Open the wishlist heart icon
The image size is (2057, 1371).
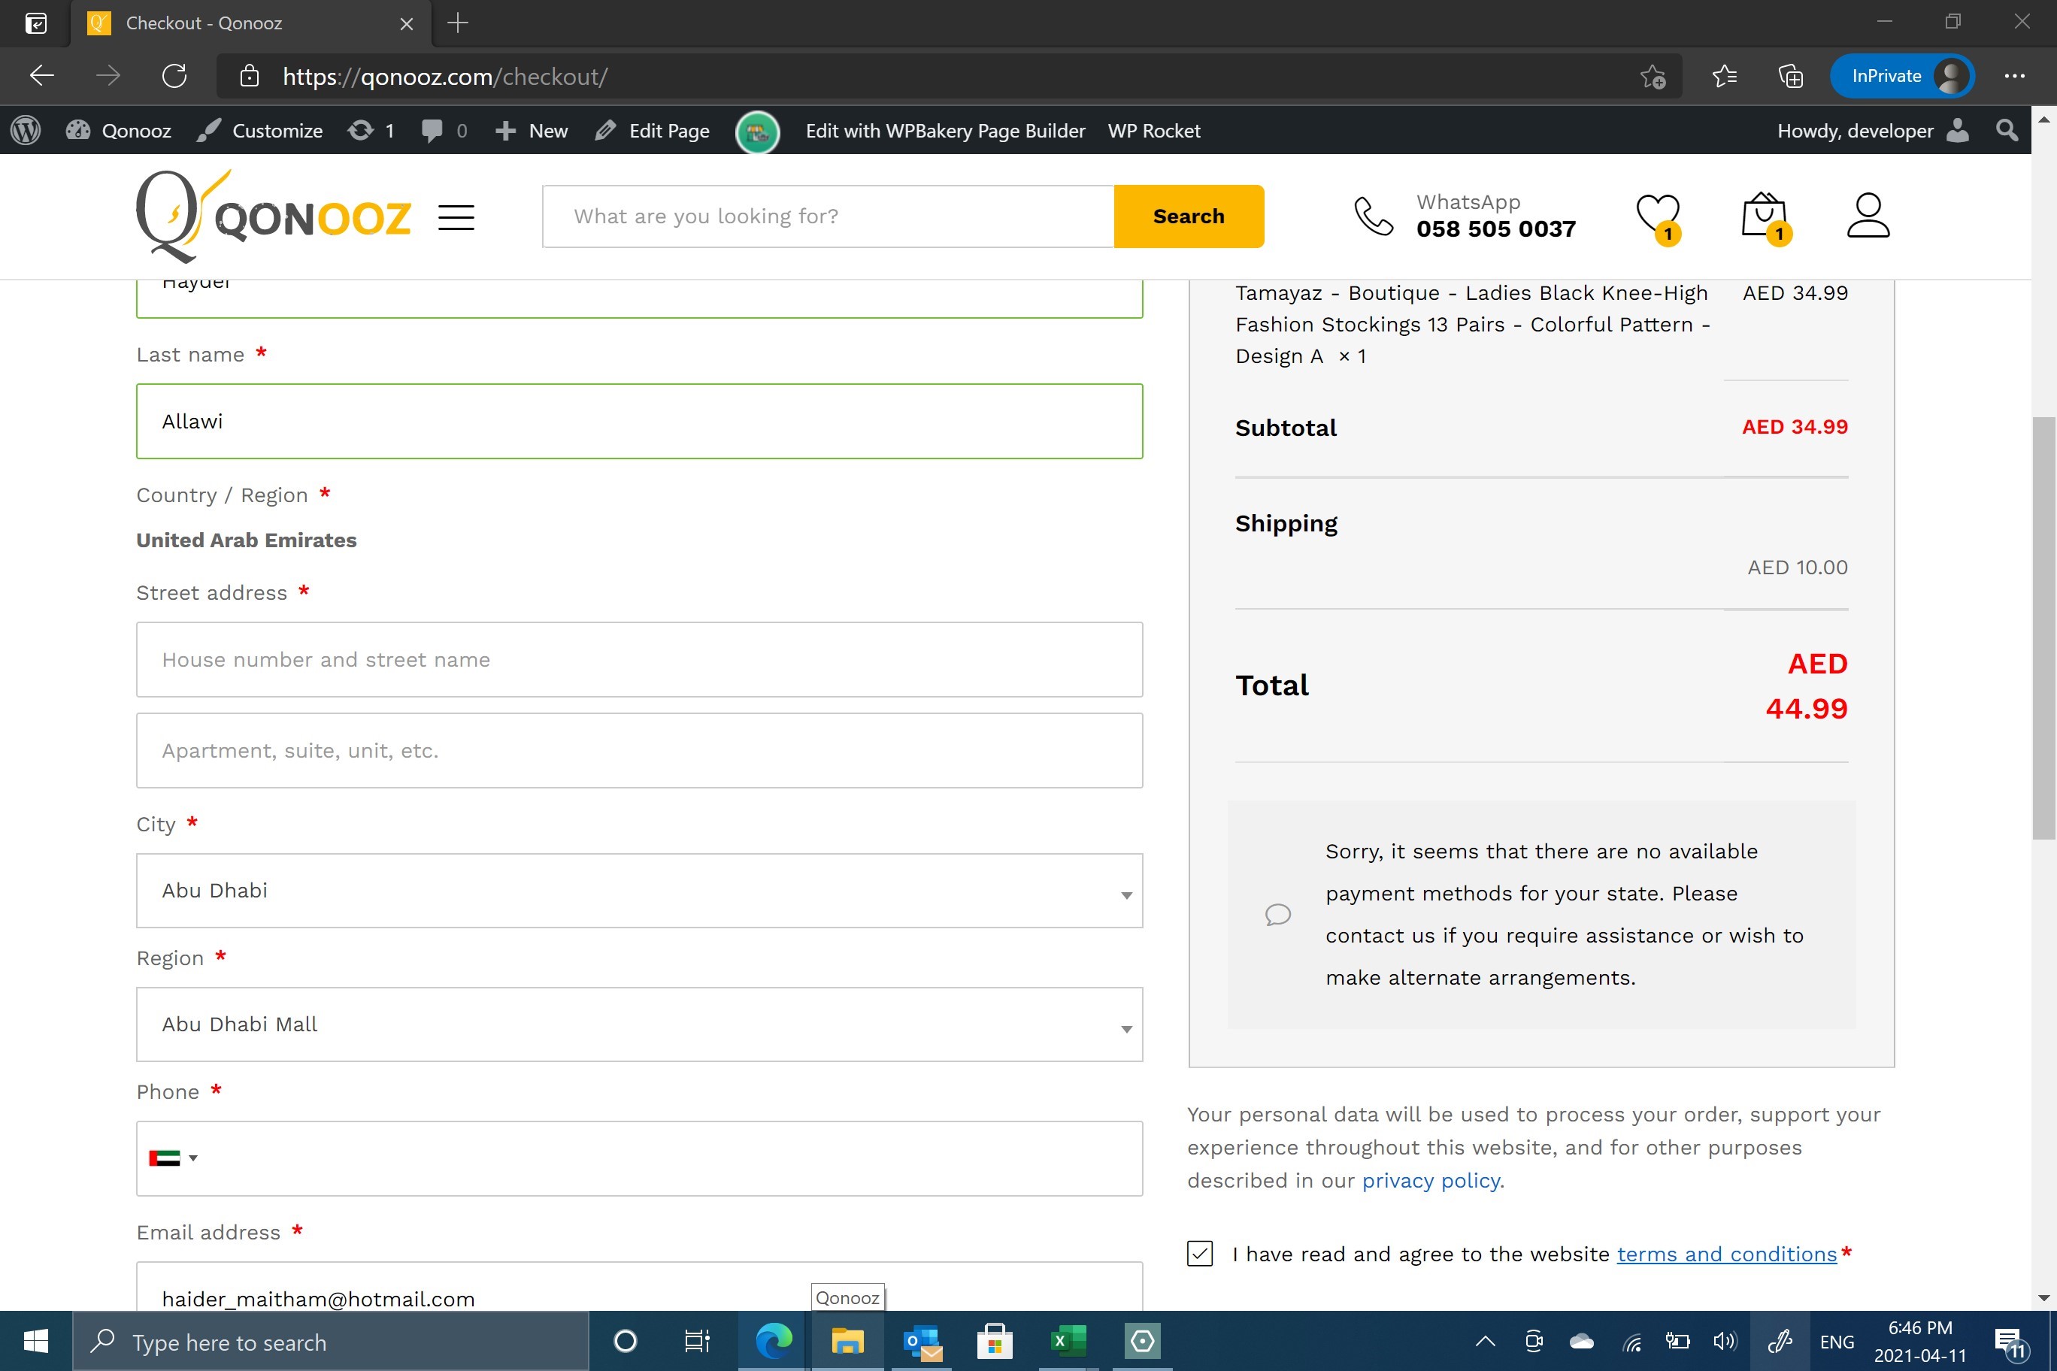point(1659,216)
